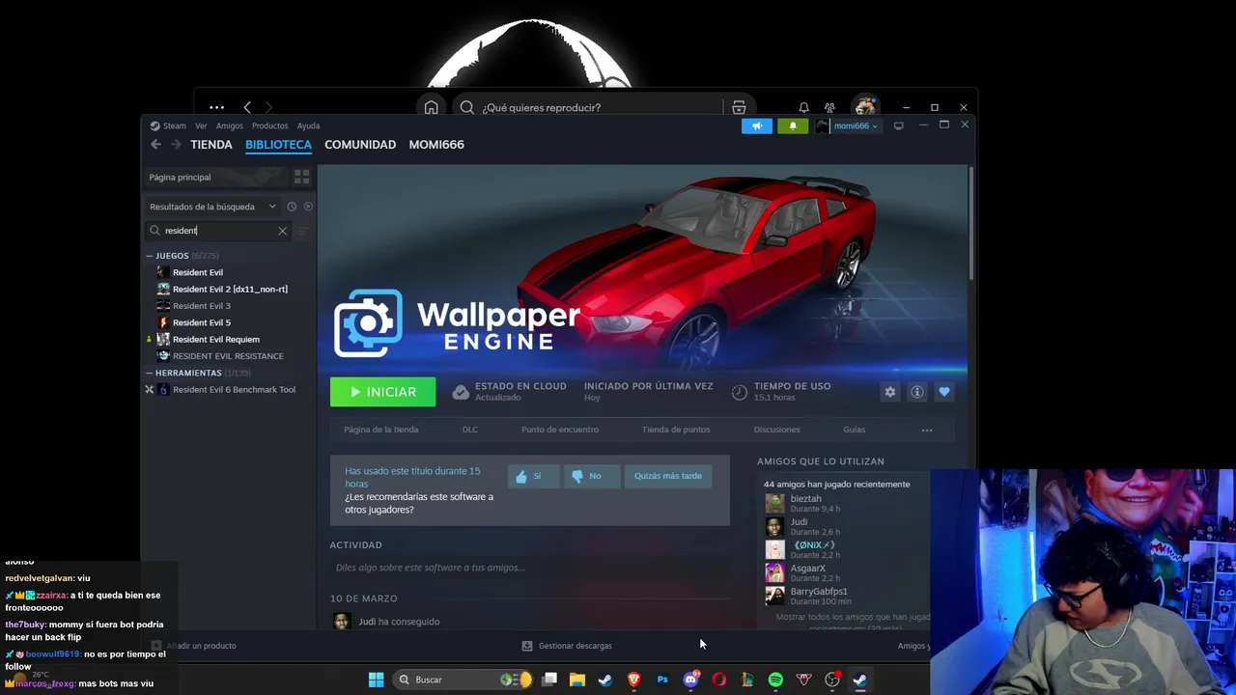The height and width of the screenshot is (695, 1236).
Task: Select RESIDENT EVIL RESISTANCE entry
Action: 230,356
